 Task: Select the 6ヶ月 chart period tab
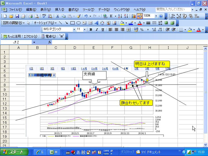(115, 69)
